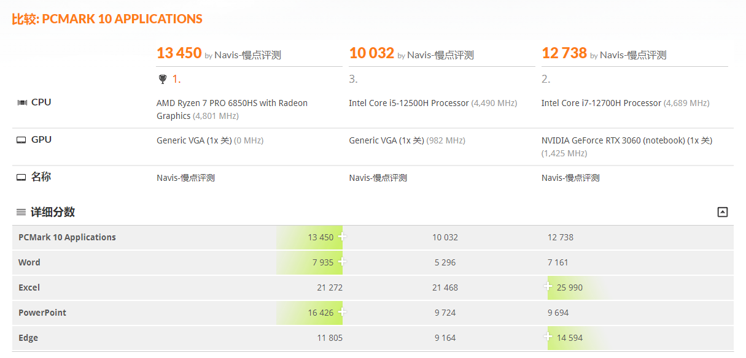Click 名称 value Navis-慢点评测 in second column
The width and height of the screenshot is (746, 358).
[378, 178]
